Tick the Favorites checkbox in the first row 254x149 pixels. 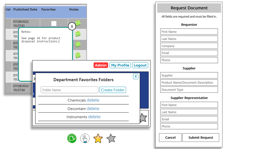click(x=54, y=24)
